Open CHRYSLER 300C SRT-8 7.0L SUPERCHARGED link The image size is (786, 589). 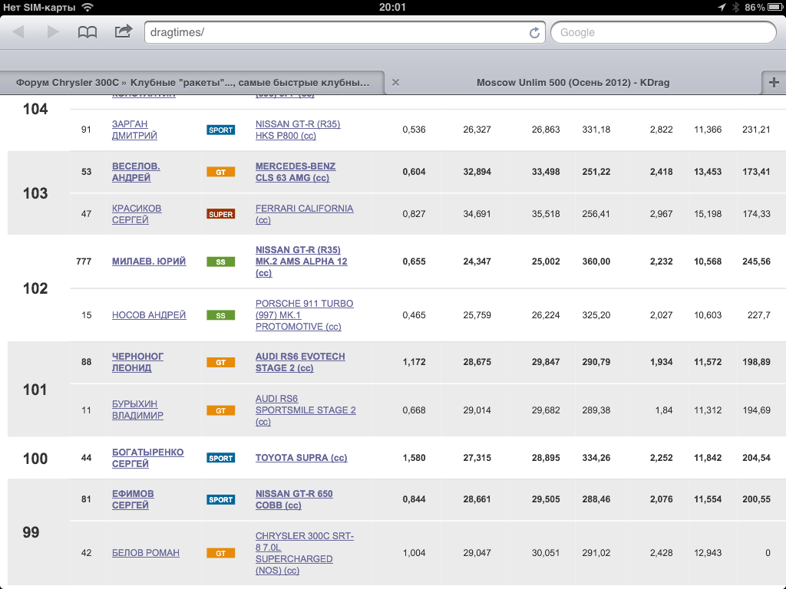click(305, 553)
